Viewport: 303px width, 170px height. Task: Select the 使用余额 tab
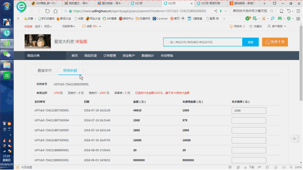click(x=70, y=70)
